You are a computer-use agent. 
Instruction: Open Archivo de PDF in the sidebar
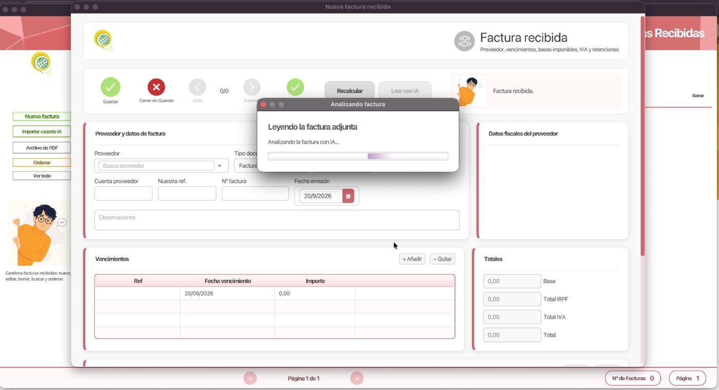[x=42, y=148]
